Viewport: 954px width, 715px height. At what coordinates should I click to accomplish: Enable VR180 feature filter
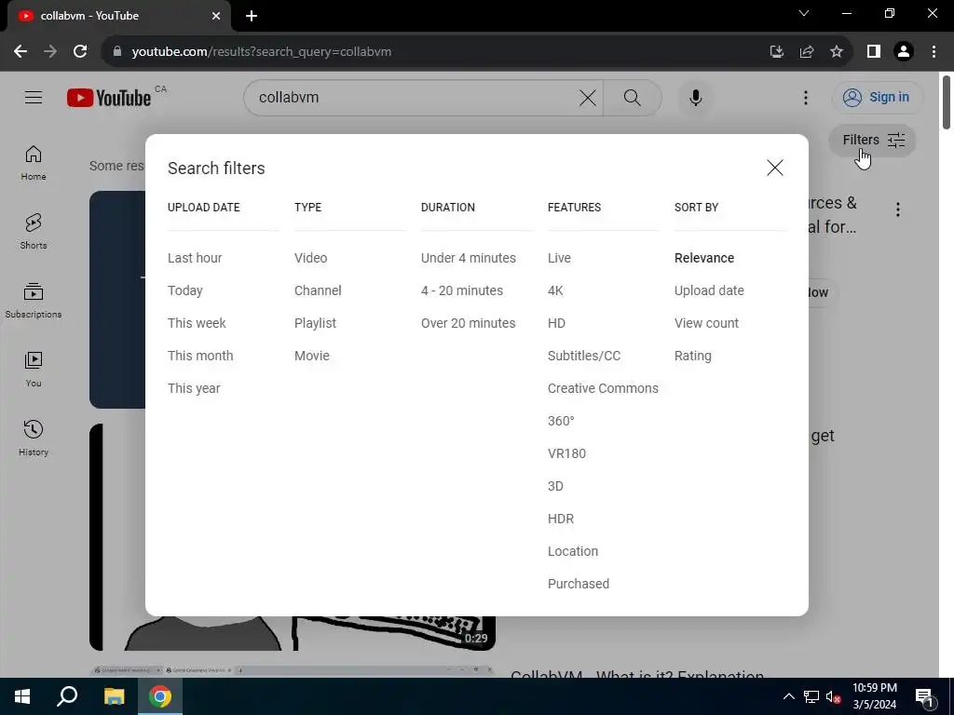[566, 453]
